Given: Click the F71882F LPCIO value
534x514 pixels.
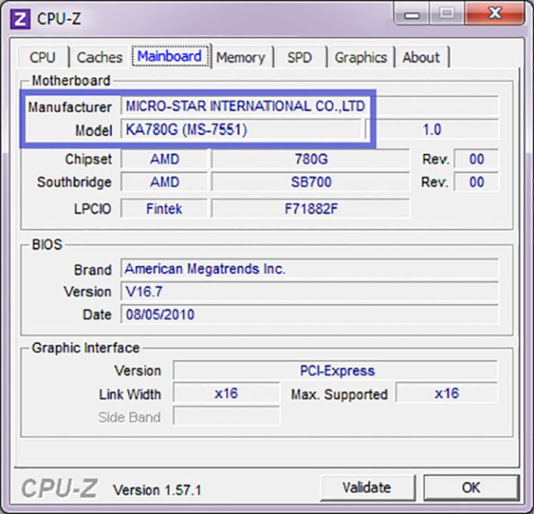Looking at the screenshot, I should 311,208.
